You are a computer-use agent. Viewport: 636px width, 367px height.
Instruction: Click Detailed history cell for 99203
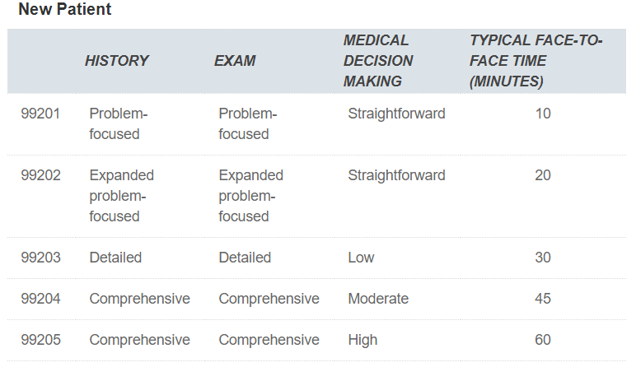115,258
